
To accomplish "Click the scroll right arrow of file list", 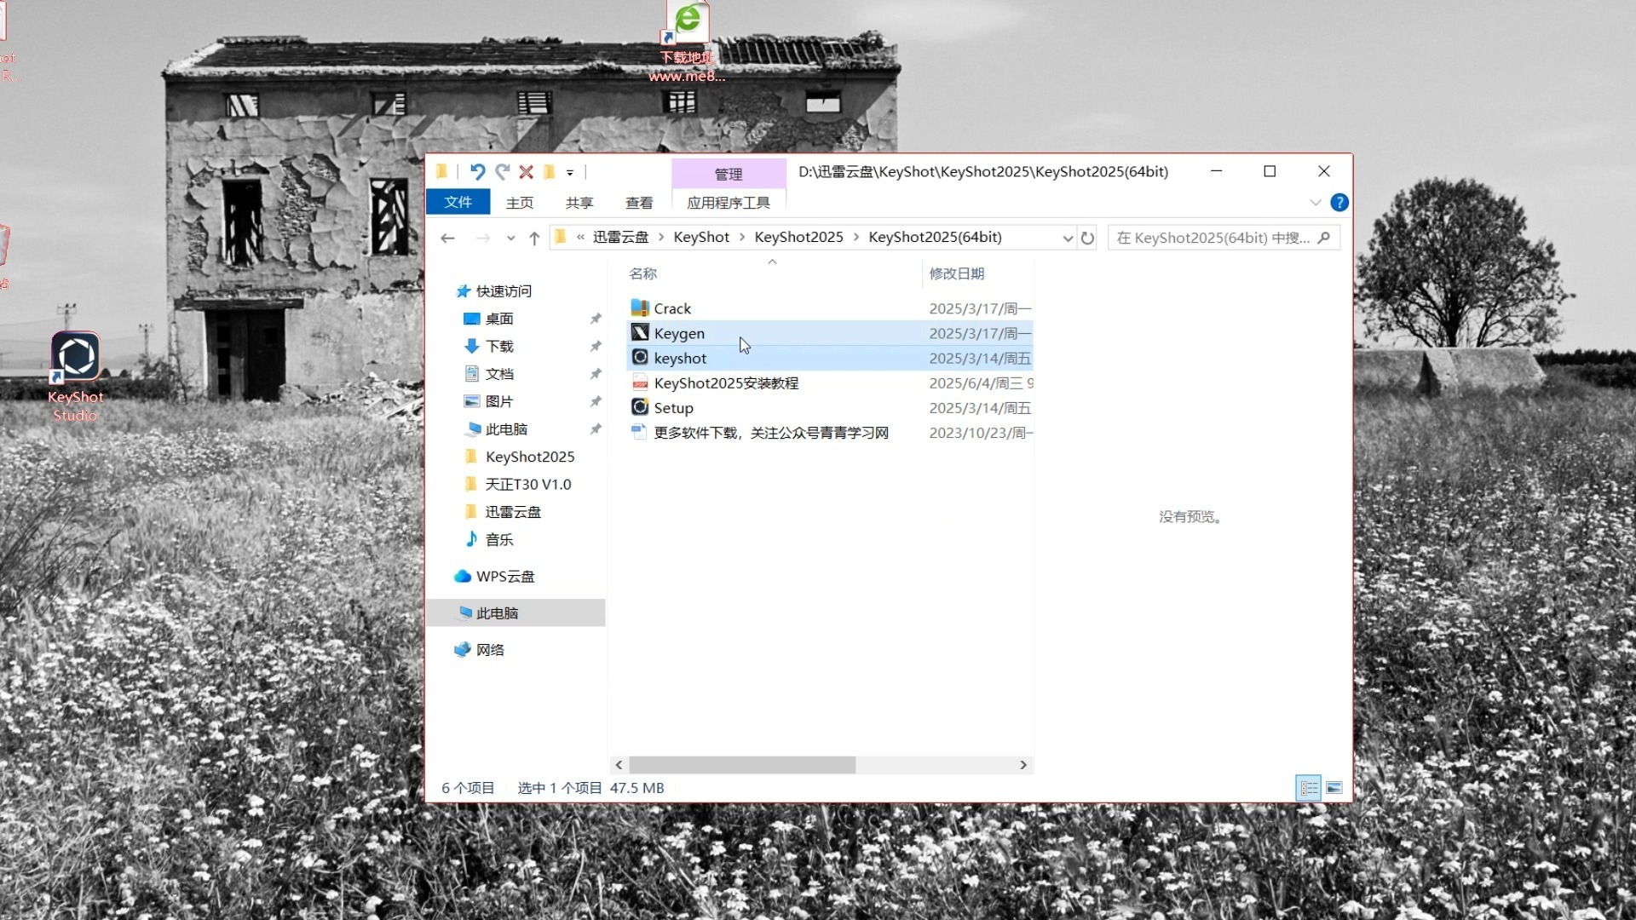I will (x=1023, y=765).
